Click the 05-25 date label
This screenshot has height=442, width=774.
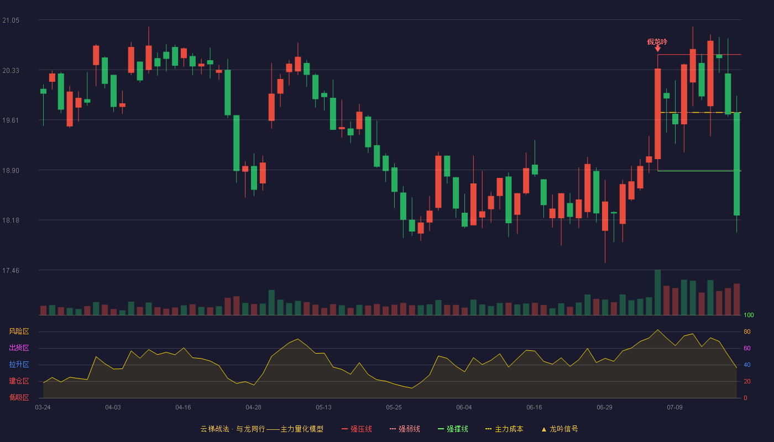point(394,407)
